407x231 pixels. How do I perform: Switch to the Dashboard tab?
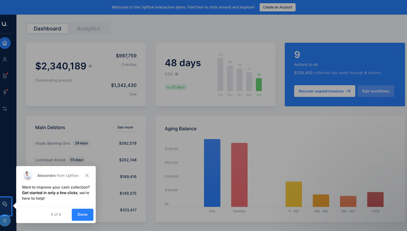click(x=47, y=29)
